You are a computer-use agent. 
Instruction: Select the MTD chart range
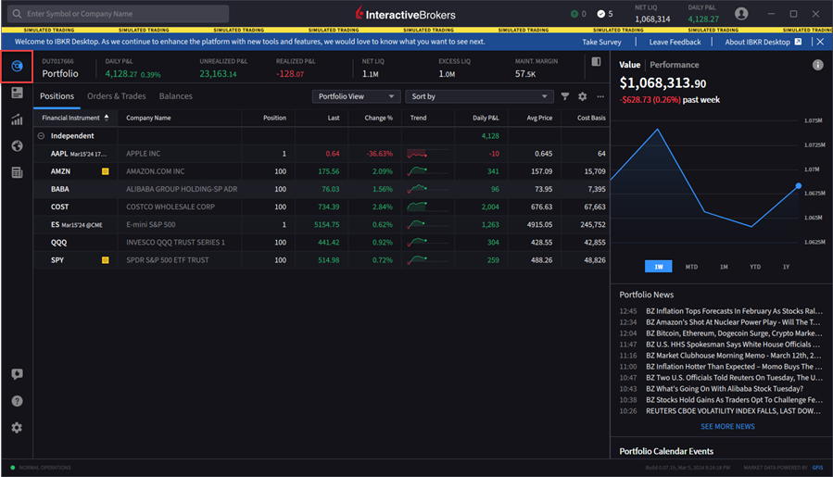pyautogui.click(x=691, y=267)
